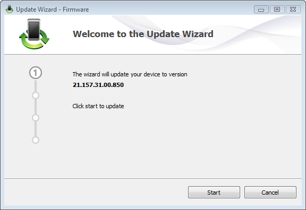Click the Start button to begin update

214,192
